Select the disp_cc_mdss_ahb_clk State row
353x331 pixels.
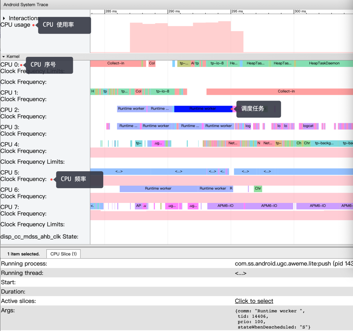coord(40,237)
